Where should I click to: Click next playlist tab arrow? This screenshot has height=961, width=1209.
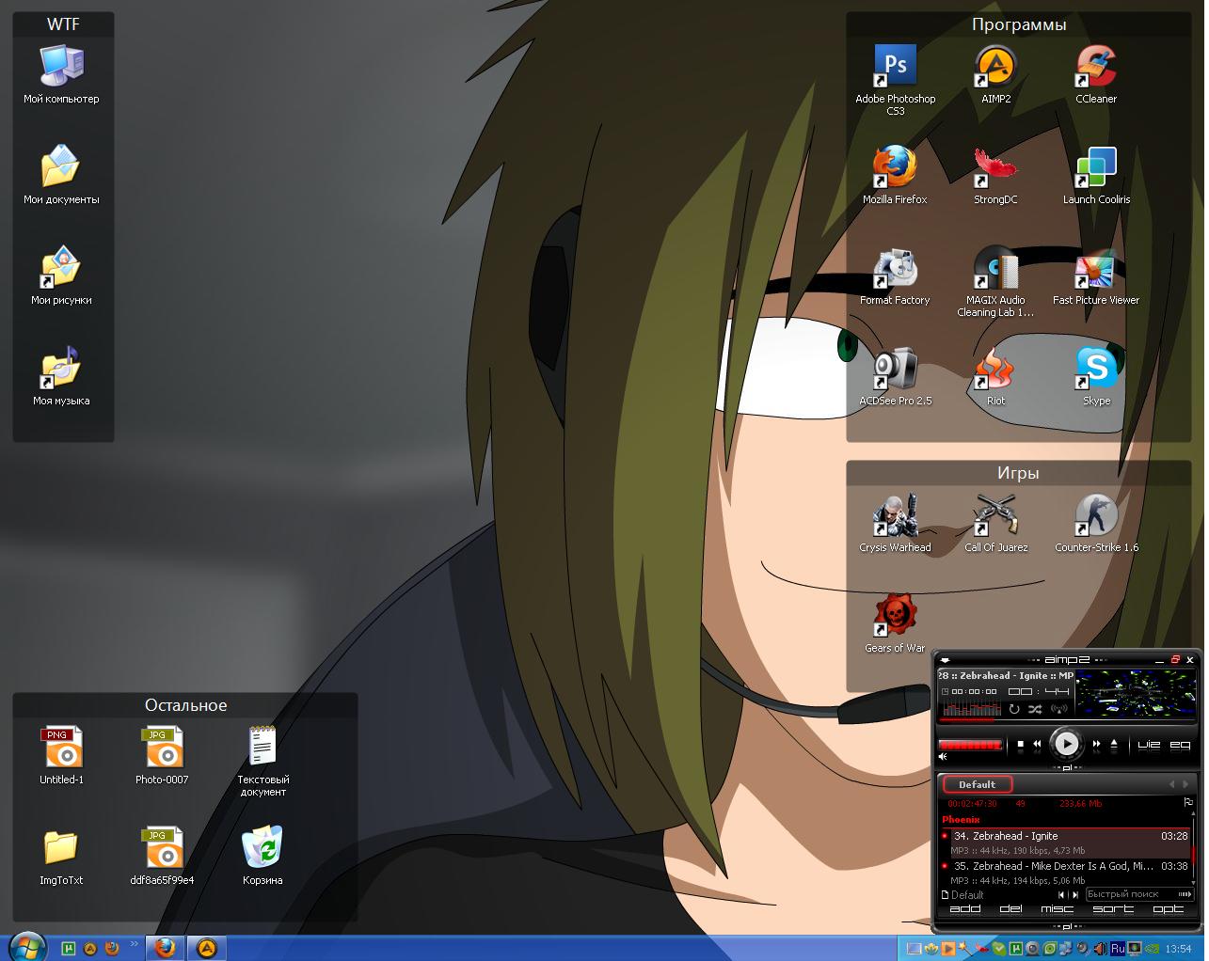coord(1185,784)
